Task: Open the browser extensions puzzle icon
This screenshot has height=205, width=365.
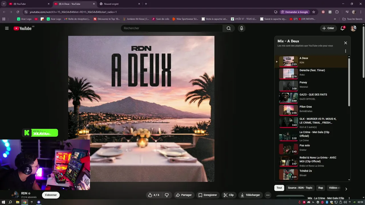Action: tap(337, 12)
